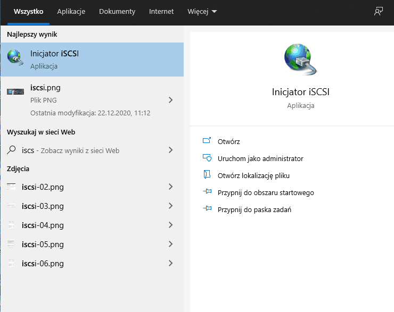Expand arrow next to iscsi-05.png
The image size is (394, 312).
(170, 244)
